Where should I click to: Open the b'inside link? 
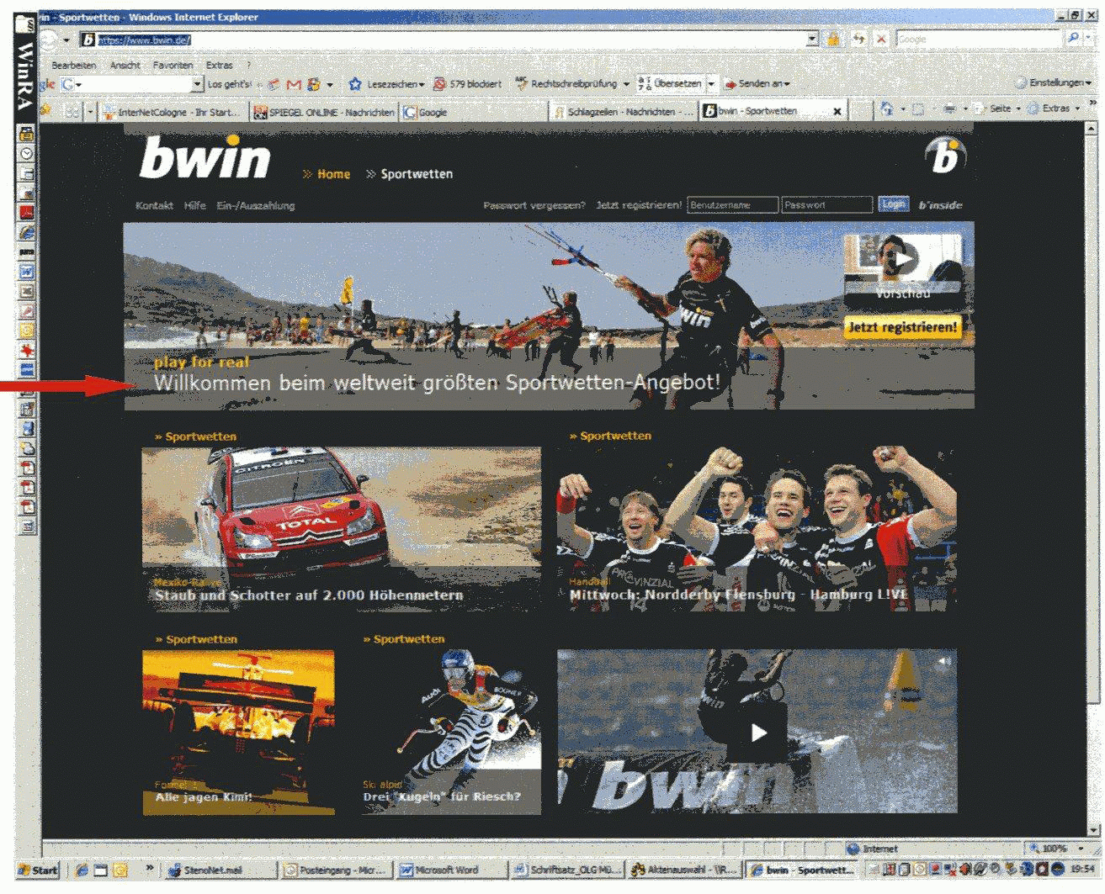pyautogui.click(x=940, y=205)
